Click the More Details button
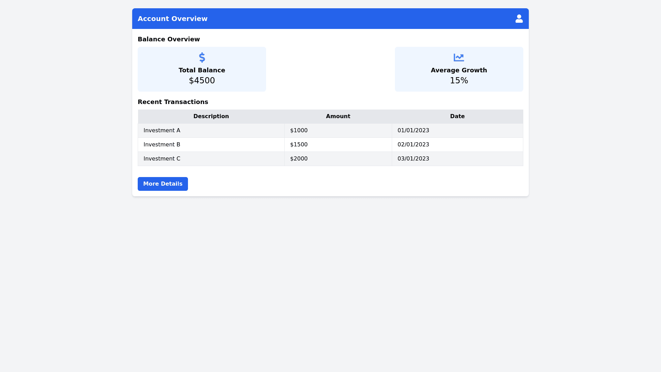This screenshot has height=372, width=661. [162, 184]
